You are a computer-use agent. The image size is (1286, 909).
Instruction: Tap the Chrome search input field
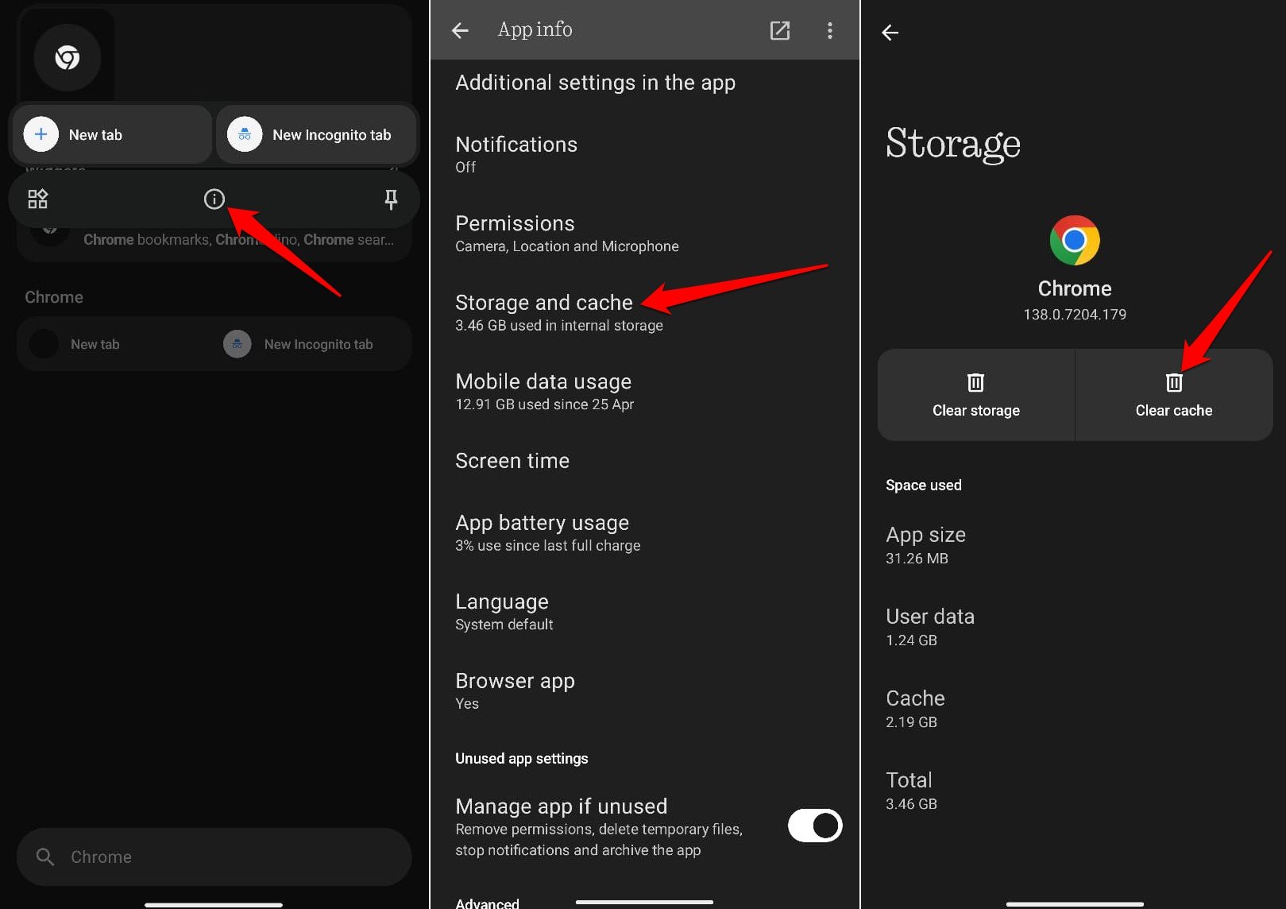[213, 857]
